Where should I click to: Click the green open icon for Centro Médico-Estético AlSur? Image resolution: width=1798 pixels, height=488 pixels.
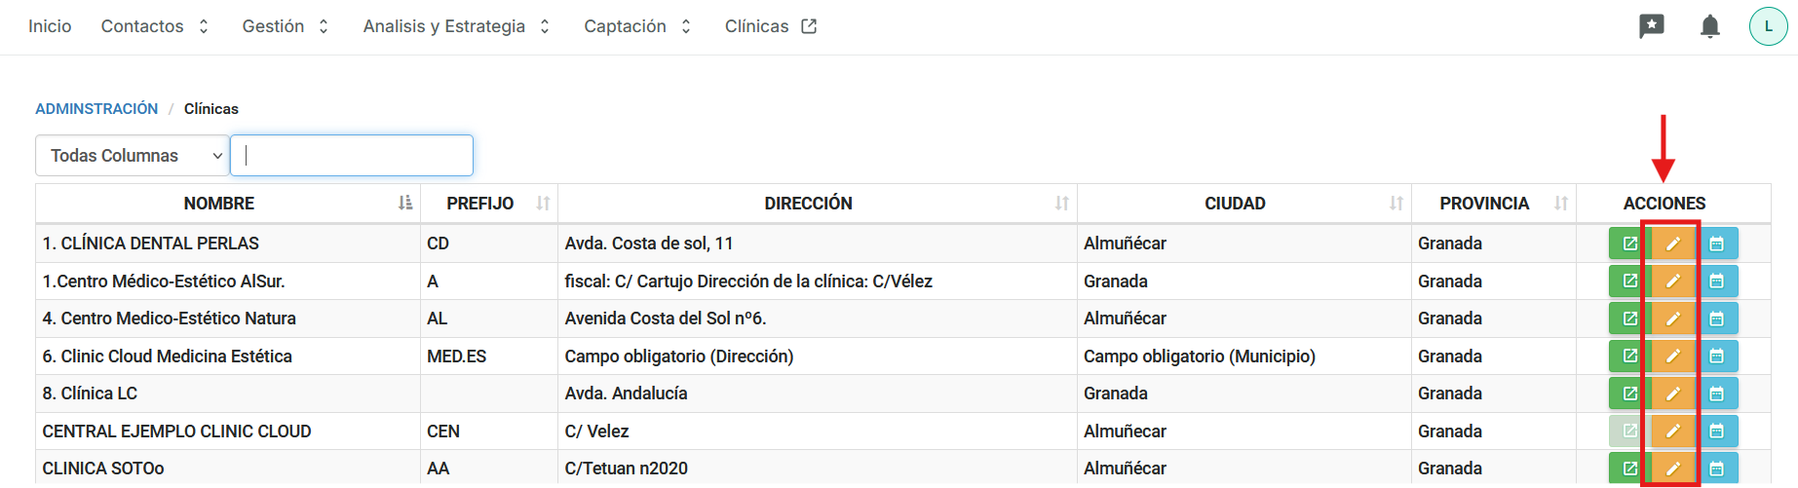click(x=1629, y=282)
